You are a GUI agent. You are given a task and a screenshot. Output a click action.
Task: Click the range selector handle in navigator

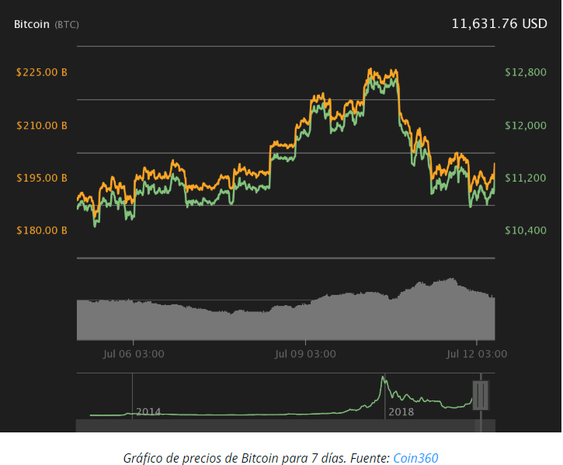[x=481, y=395]
